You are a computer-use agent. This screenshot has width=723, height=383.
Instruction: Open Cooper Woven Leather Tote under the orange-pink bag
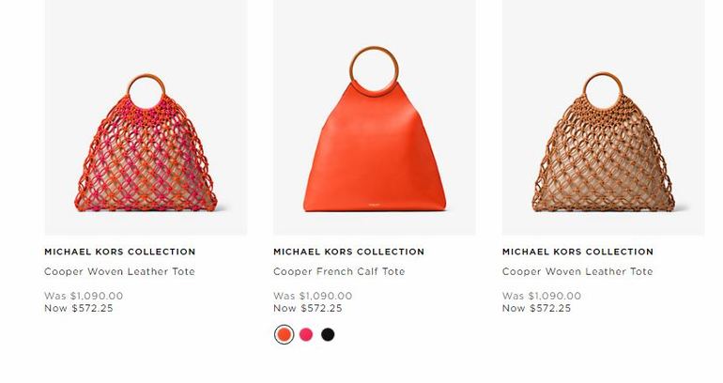[119, 271]
